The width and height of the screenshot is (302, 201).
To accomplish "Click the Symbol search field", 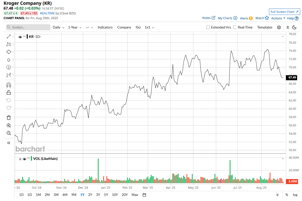I will pos(28,27).
